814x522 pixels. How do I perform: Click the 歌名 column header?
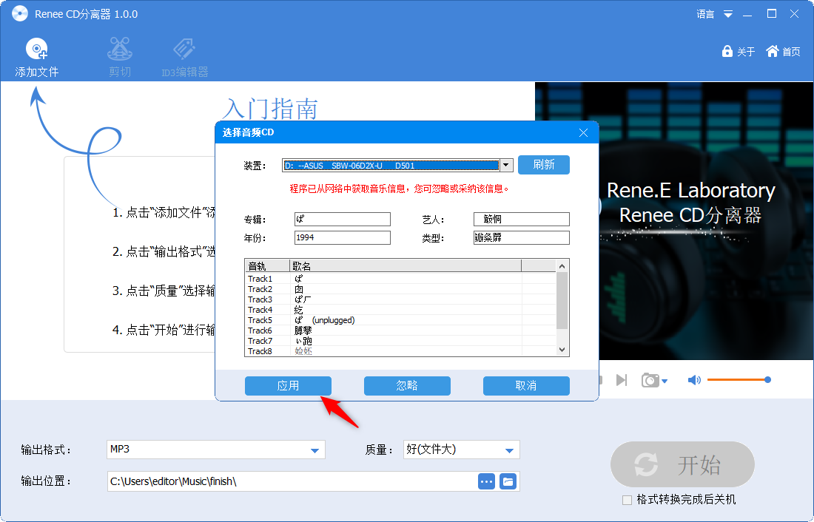coord(405,266)
